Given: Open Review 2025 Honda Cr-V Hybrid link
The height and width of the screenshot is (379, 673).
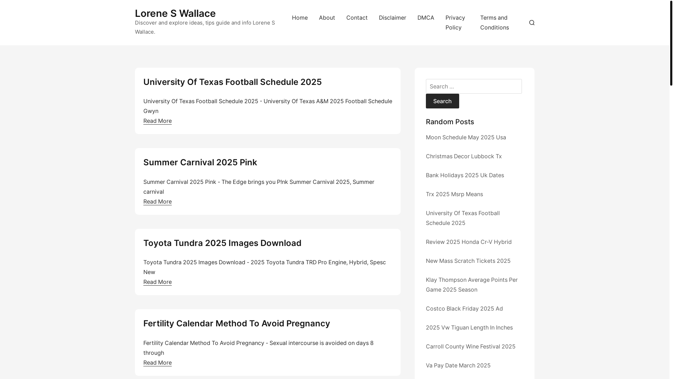Looking at the screenshot, I should [x=469, y=242].
